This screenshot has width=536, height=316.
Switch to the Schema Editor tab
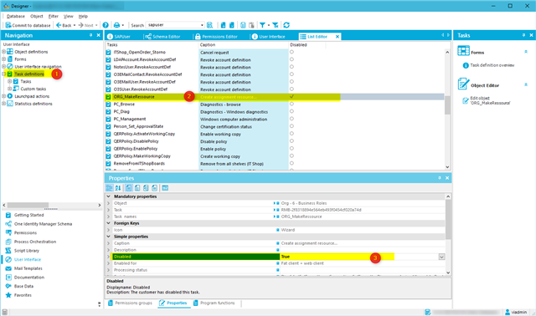pyautogui.click(x=162, y=37)
